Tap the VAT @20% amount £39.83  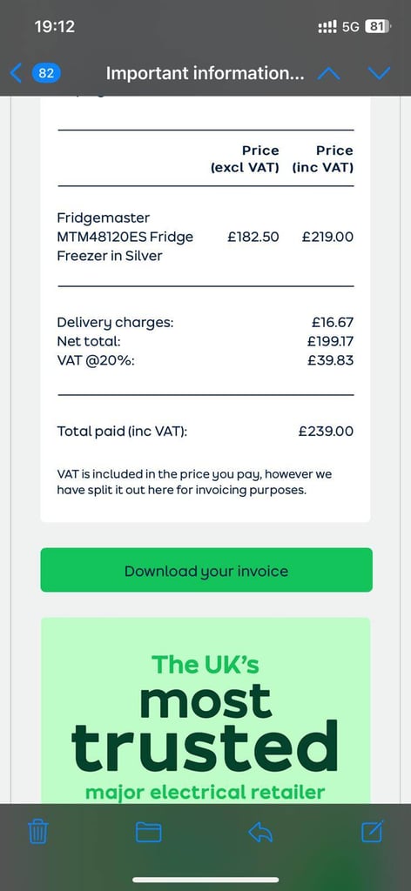330,360
